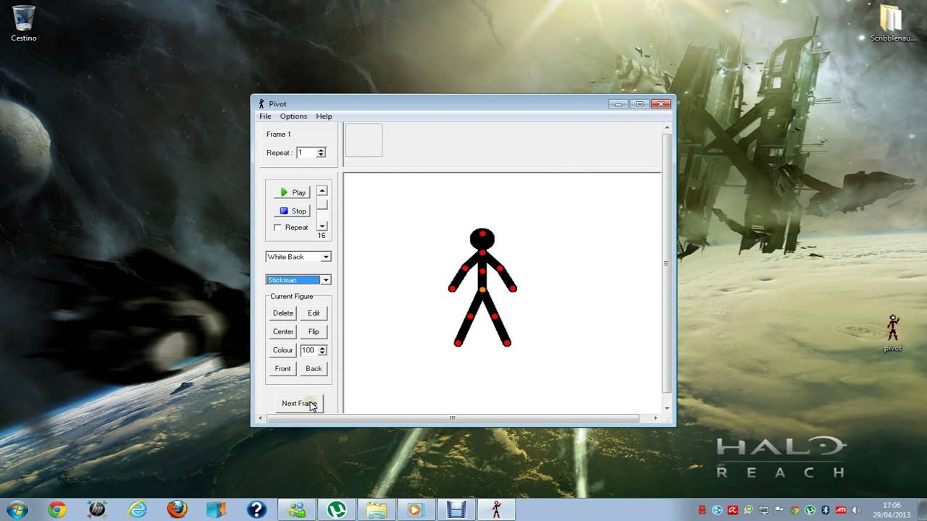Open the Bluetooth tray icon
This screenshot has height=521, width=927.
(x=825, y=510)
